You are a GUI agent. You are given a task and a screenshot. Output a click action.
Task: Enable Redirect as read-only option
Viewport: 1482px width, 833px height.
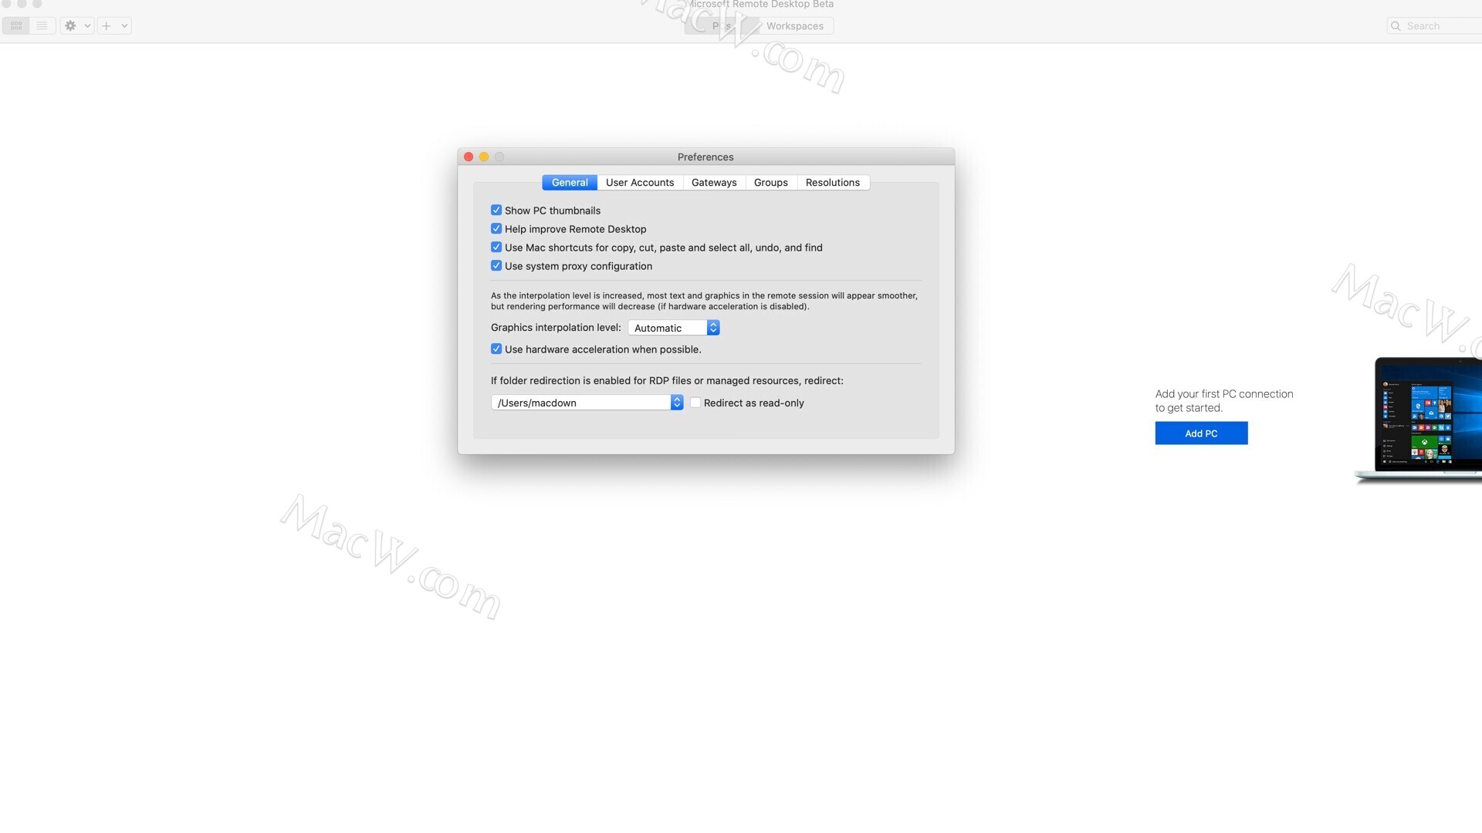pyautogui.click(x=694, y=403)
